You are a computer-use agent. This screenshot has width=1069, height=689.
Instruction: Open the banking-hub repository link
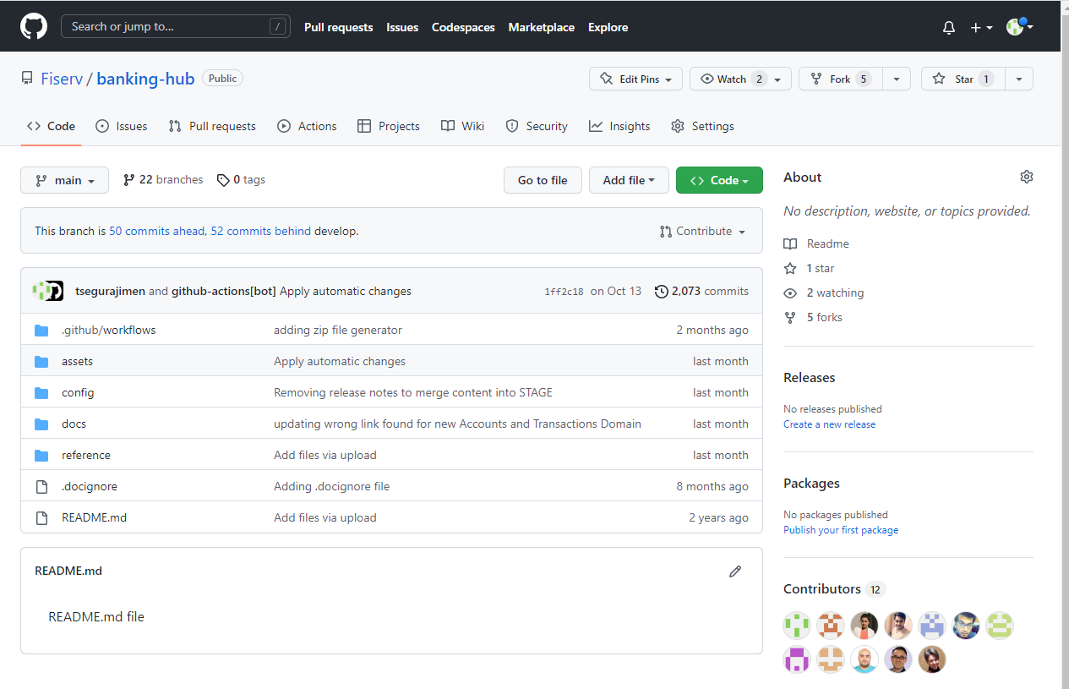click(145, 79)
